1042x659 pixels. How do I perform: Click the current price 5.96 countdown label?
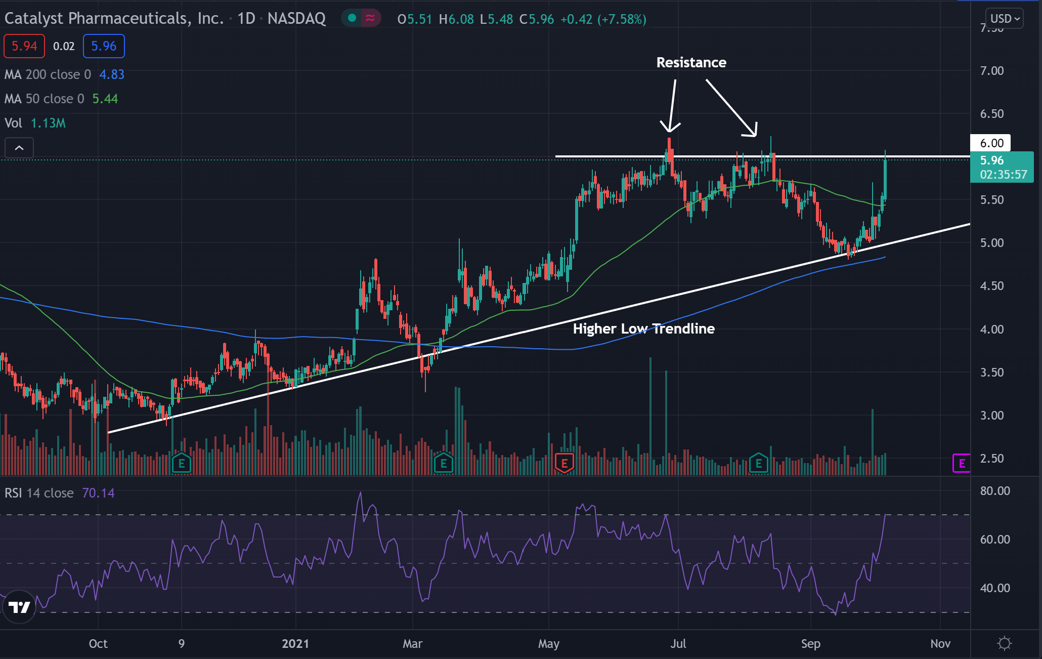pyautogui.click(x=1002, y=167)
